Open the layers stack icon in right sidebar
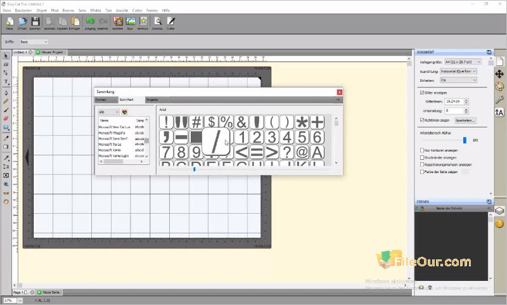This screenshot has height=305, width=507. (x=499, y=211)
